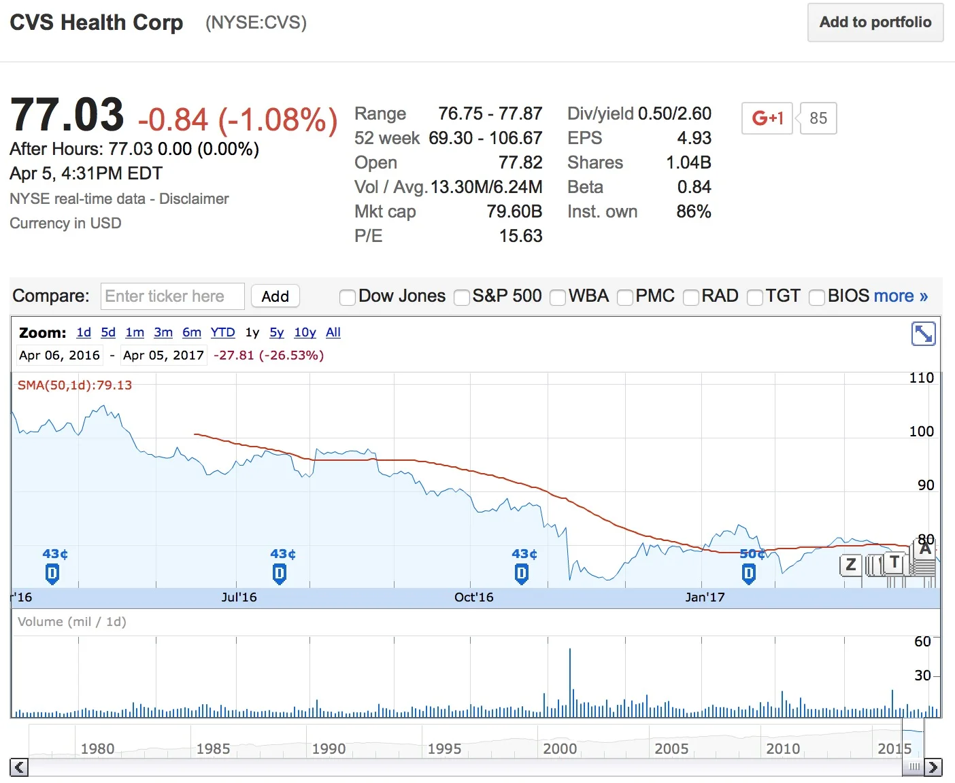This screenshot has height=783, width=955.
Task: Choose the 6m zoom range
Action: click(x=192, y=332)
